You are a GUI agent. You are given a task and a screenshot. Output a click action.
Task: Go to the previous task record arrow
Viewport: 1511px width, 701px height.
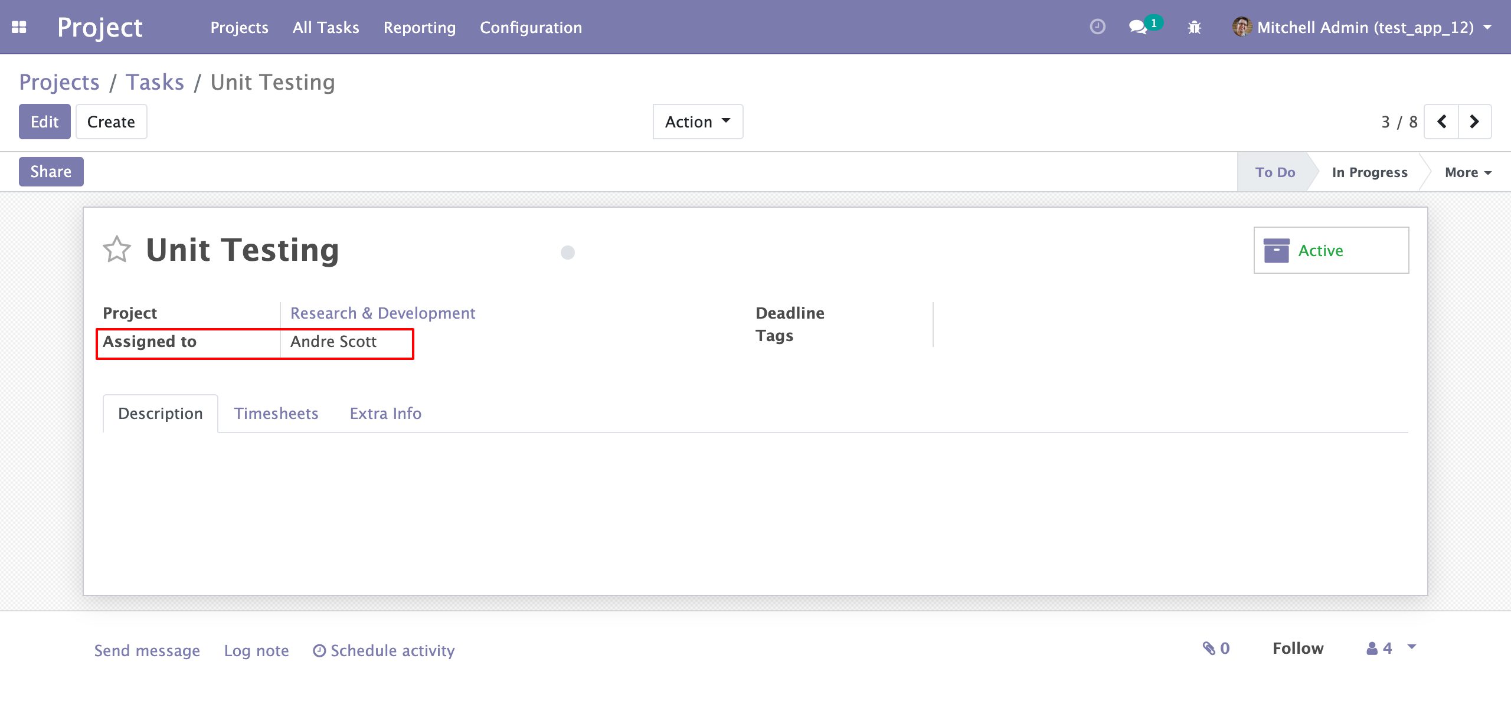pos(1441,122)
